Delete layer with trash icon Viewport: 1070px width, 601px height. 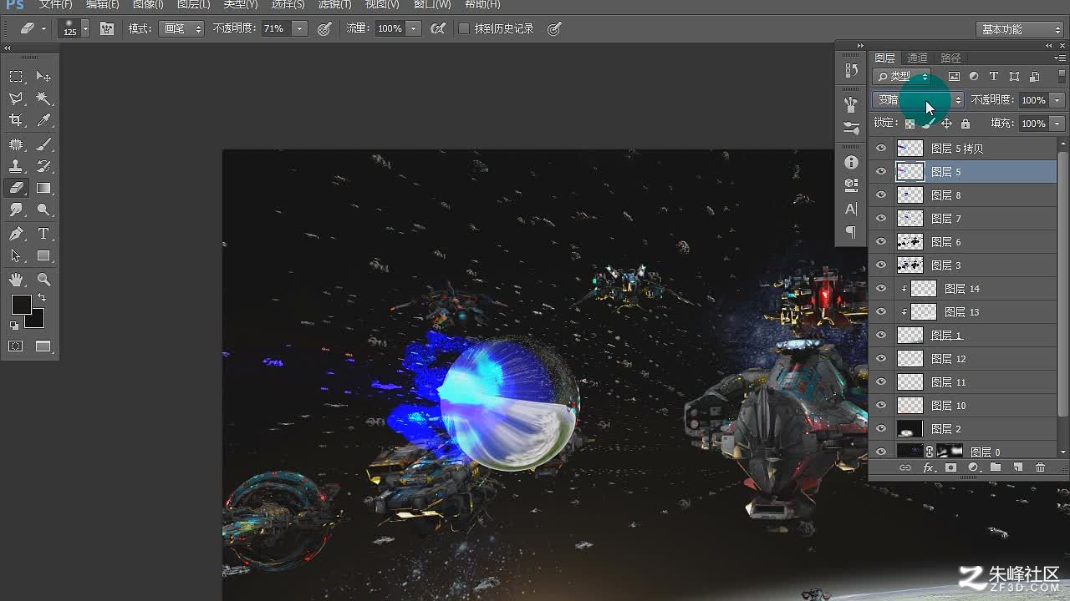[x=1040, y=467]
